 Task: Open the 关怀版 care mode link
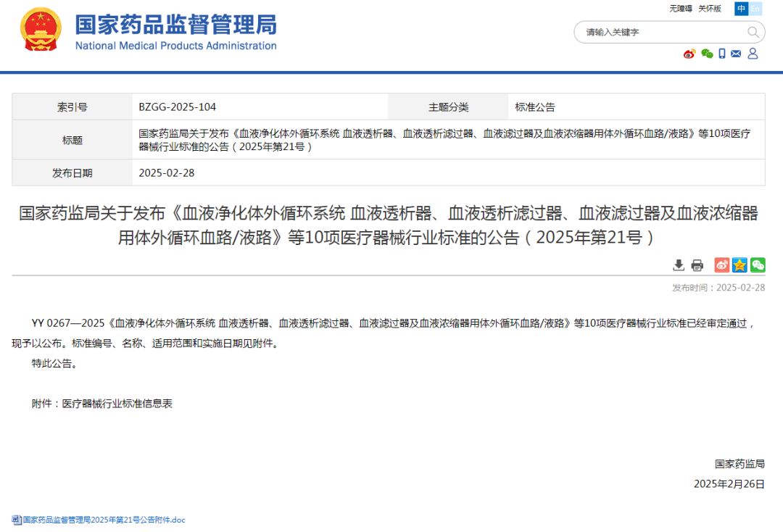click(x=710, y=9)
